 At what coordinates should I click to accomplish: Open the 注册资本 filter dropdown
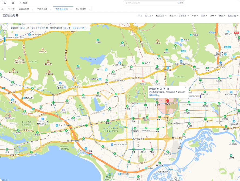[x=184, y=16]
